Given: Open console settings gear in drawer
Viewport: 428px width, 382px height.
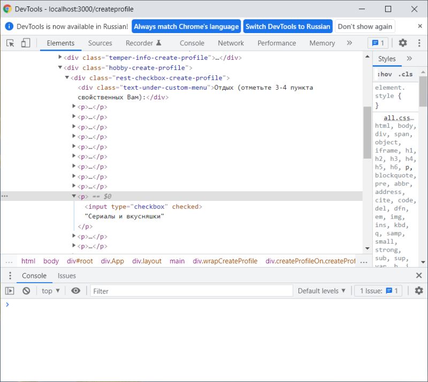Looking at the screenshot, I should [x=419, y=290].
